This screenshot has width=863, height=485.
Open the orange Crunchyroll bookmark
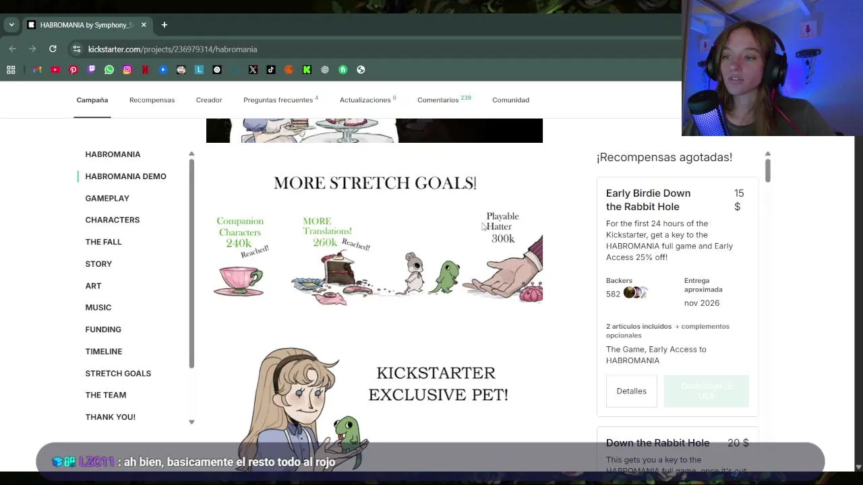click(289, 69)
